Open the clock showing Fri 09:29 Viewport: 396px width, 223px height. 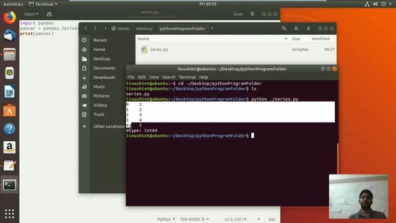coord(208,4)
